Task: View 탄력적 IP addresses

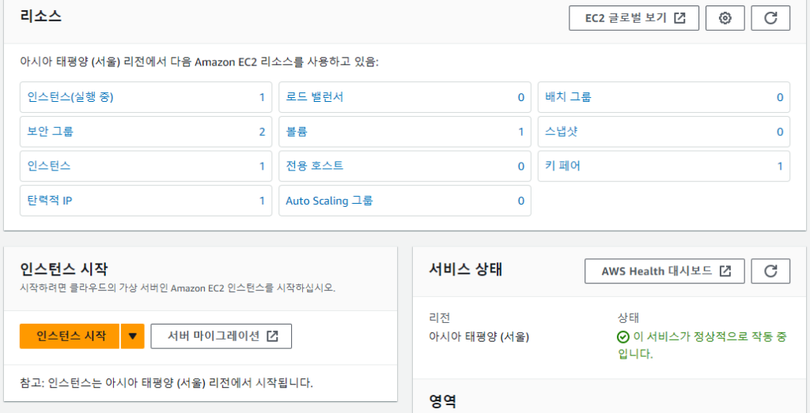Action: tap(50, 201)
